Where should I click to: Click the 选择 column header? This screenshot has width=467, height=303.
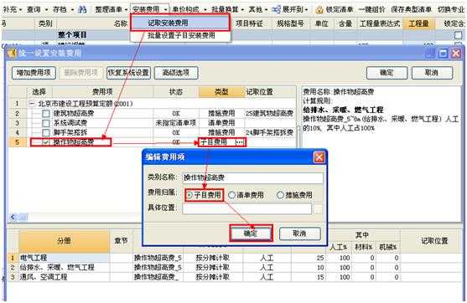39,92
